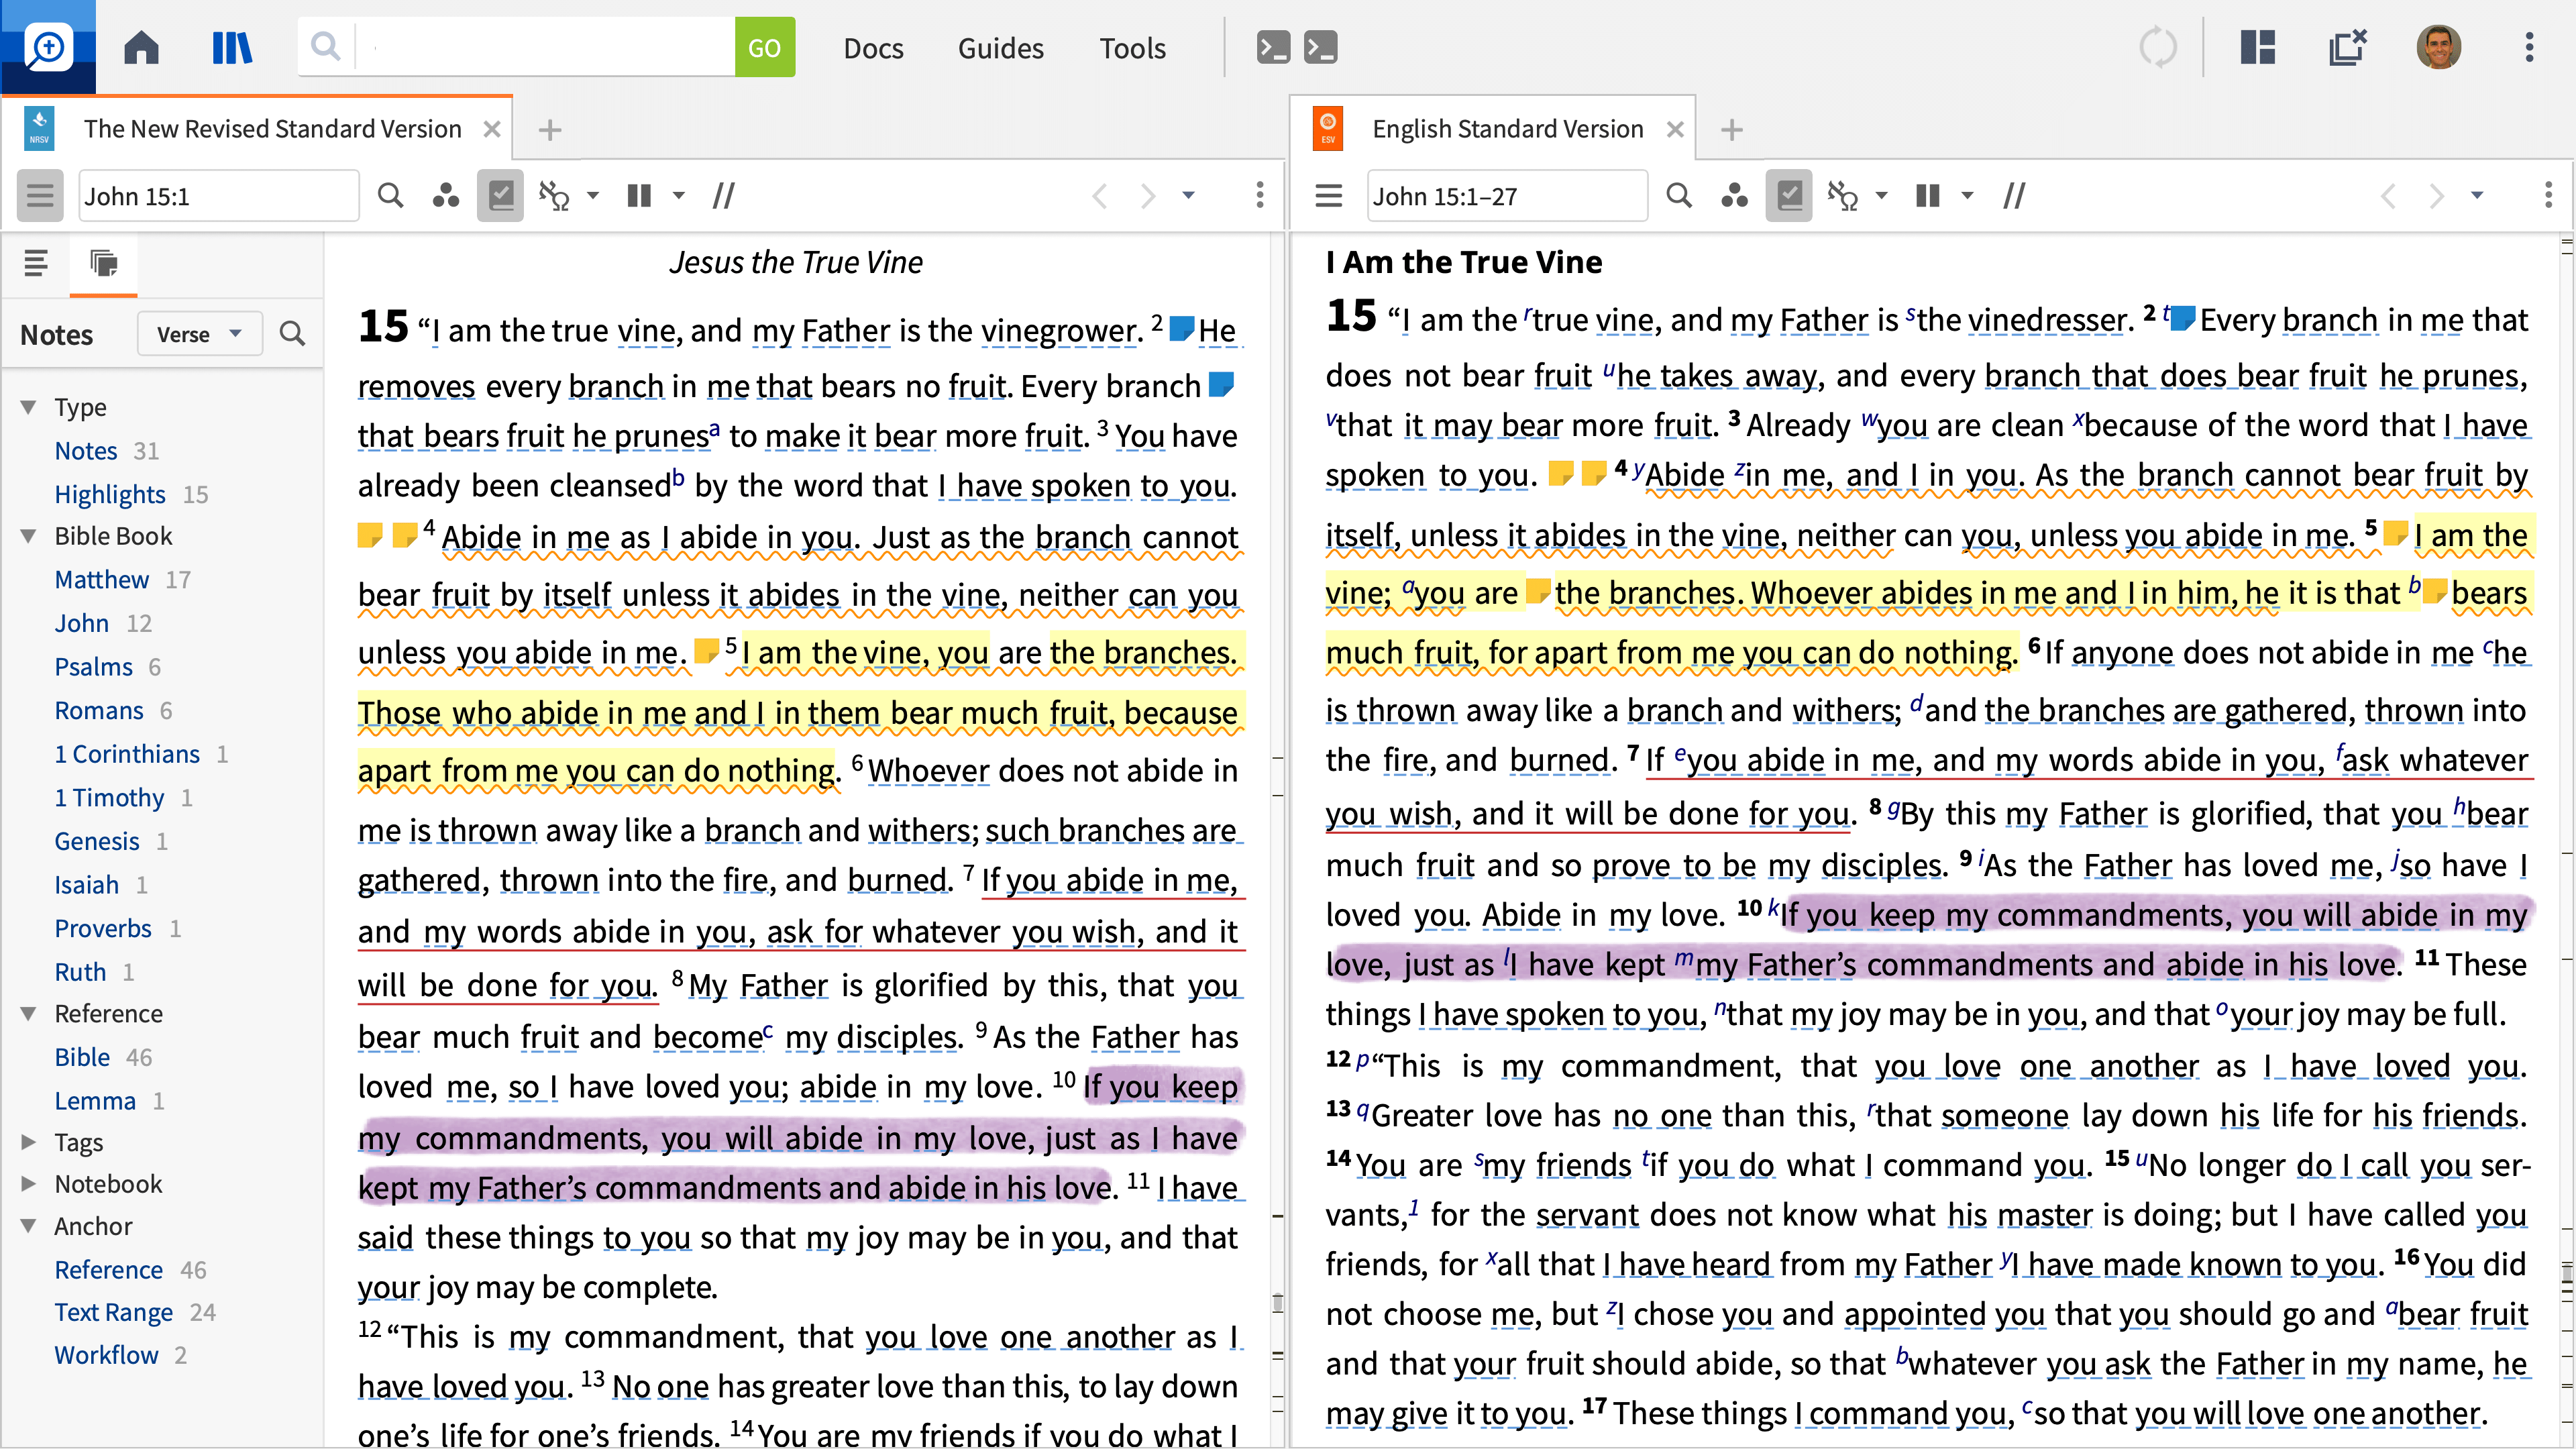Expand NRSV link set dropdown arrow

[x=592, y=196]
